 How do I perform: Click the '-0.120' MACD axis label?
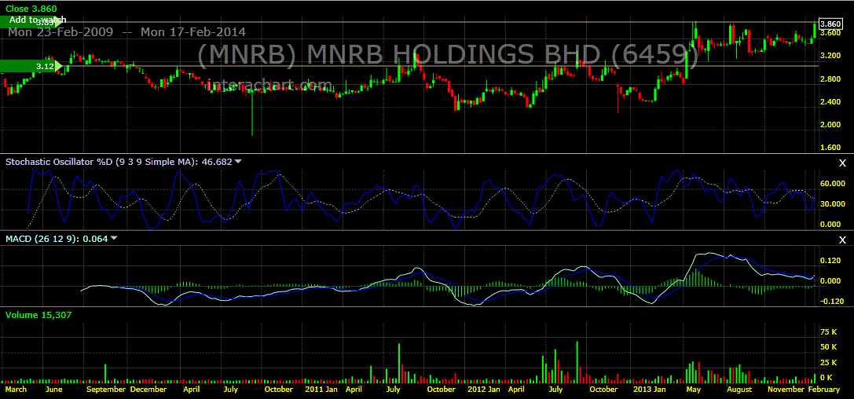coord(832,302)
